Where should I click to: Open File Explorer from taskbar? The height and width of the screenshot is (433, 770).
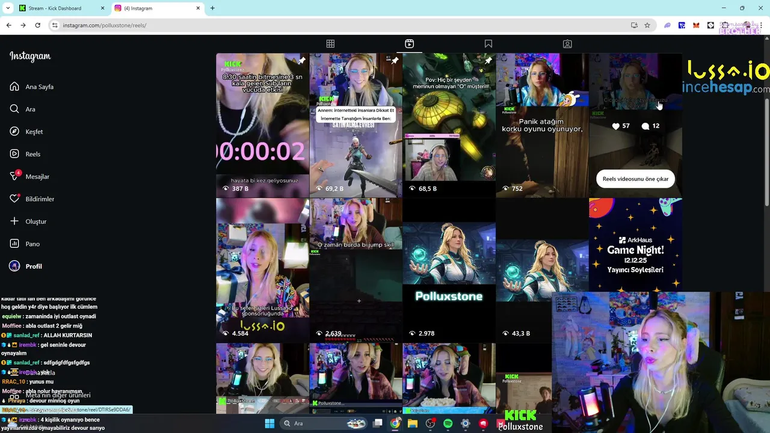(413, 423)
